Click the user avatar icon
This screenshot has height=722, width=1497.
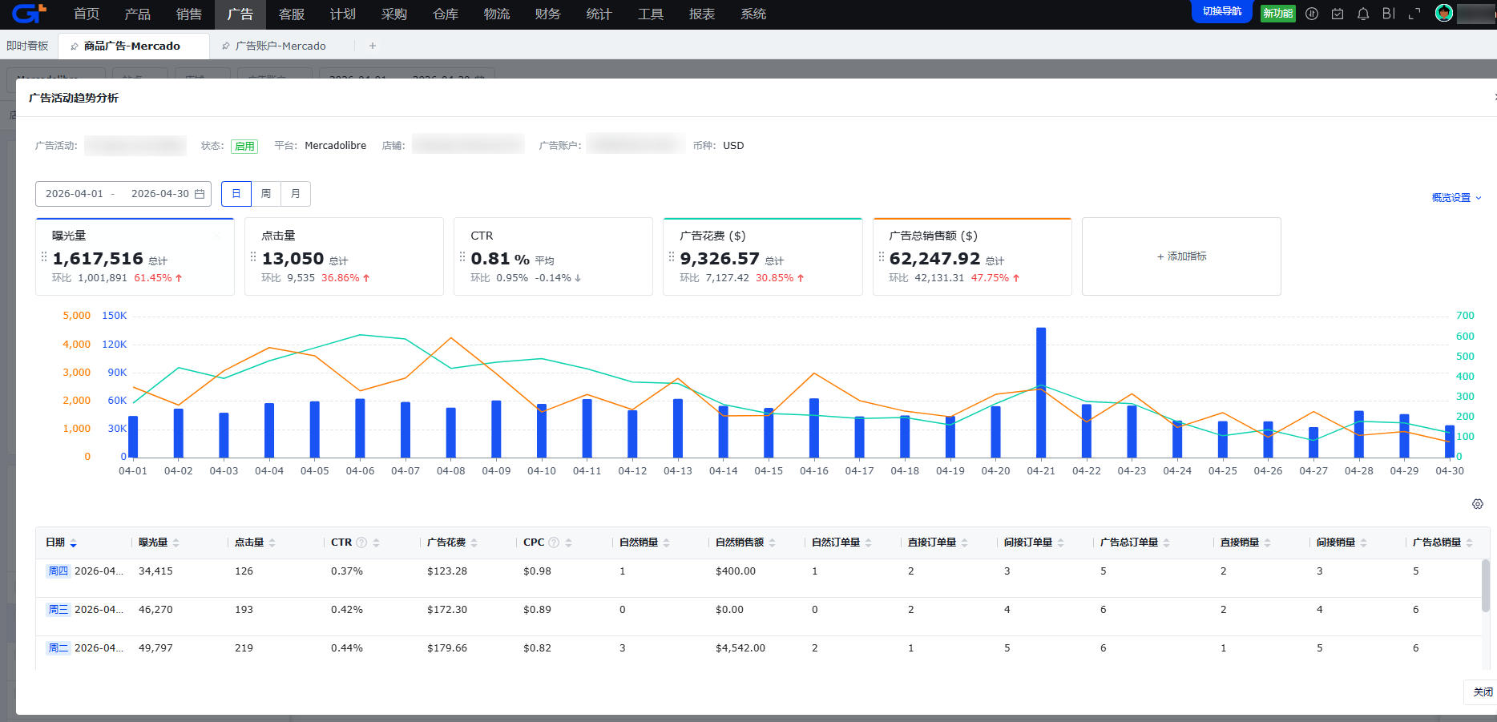1444,13
